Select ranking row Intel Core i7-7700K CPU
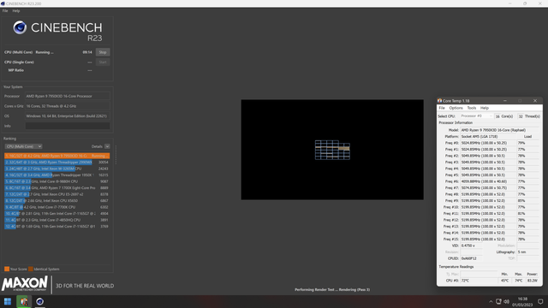This screenshot has height=308, width=548. pyautogui.click(x=57, y=207)
